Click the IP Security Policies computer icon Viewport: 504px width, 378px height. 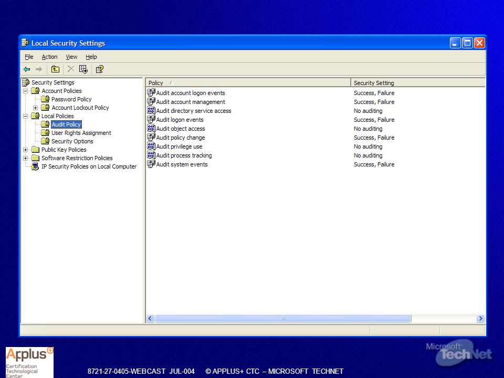point(35,166)
